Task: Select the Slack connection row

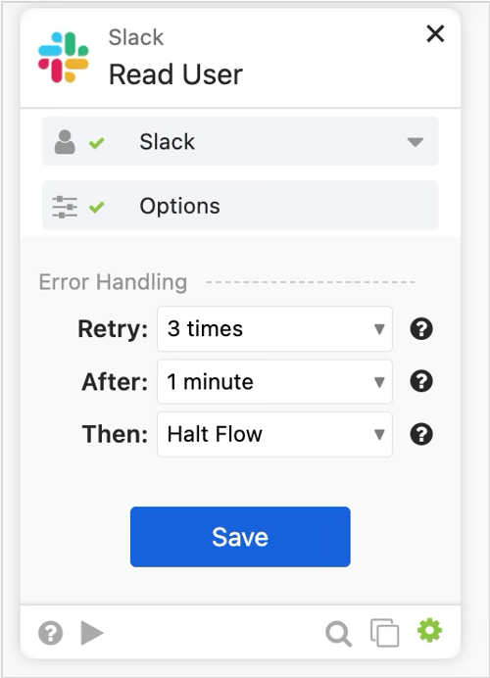Action: tap(240, 141)
